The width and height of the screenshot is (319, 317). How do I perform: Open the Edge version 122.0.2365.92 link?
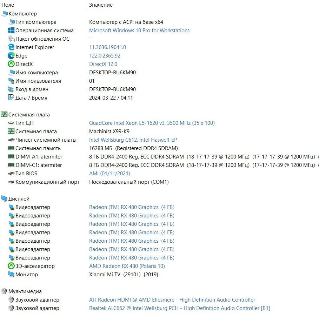click(105, 55)
